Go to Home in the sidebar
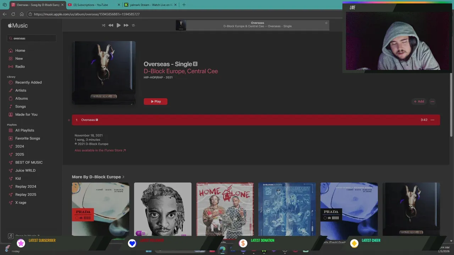Image resolution: width=454 pixels, height=255 pixels. pyautogui.click(x=20, y=51)
